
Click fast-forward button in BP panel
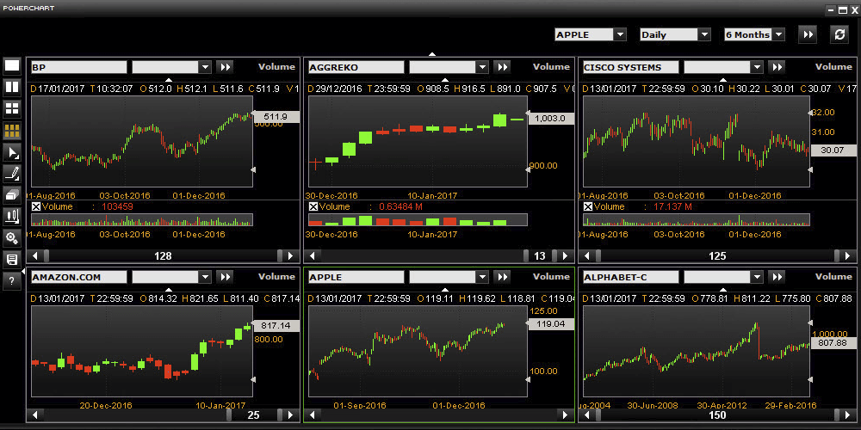pyautogui.click(x=225, y=67)
